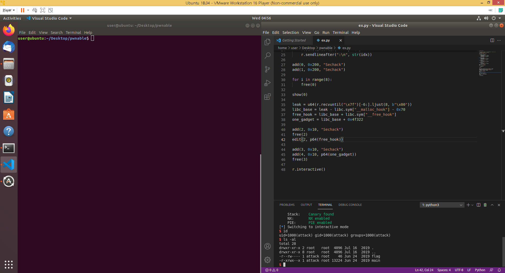505x273 pixels.
Task: Click the volume icon in top bar
Action: (x=486, y=18)
